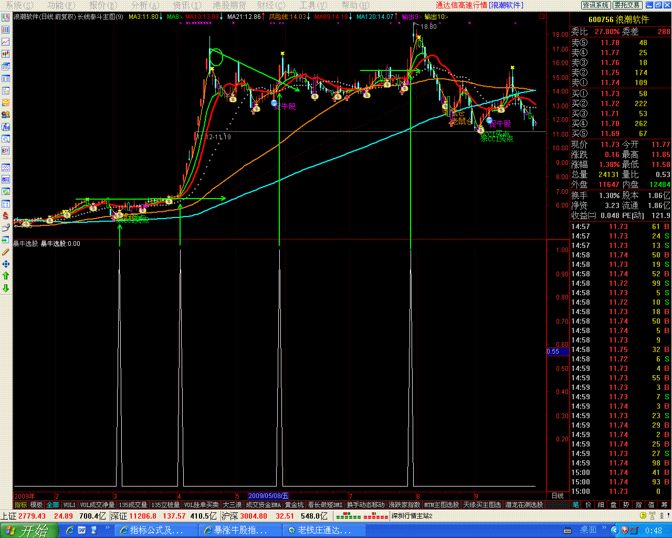Image resolution: width=672 pixels, height=538 pixels.
Task: Select the 笔 tab in the right panel
Action: tap(576, 505)
